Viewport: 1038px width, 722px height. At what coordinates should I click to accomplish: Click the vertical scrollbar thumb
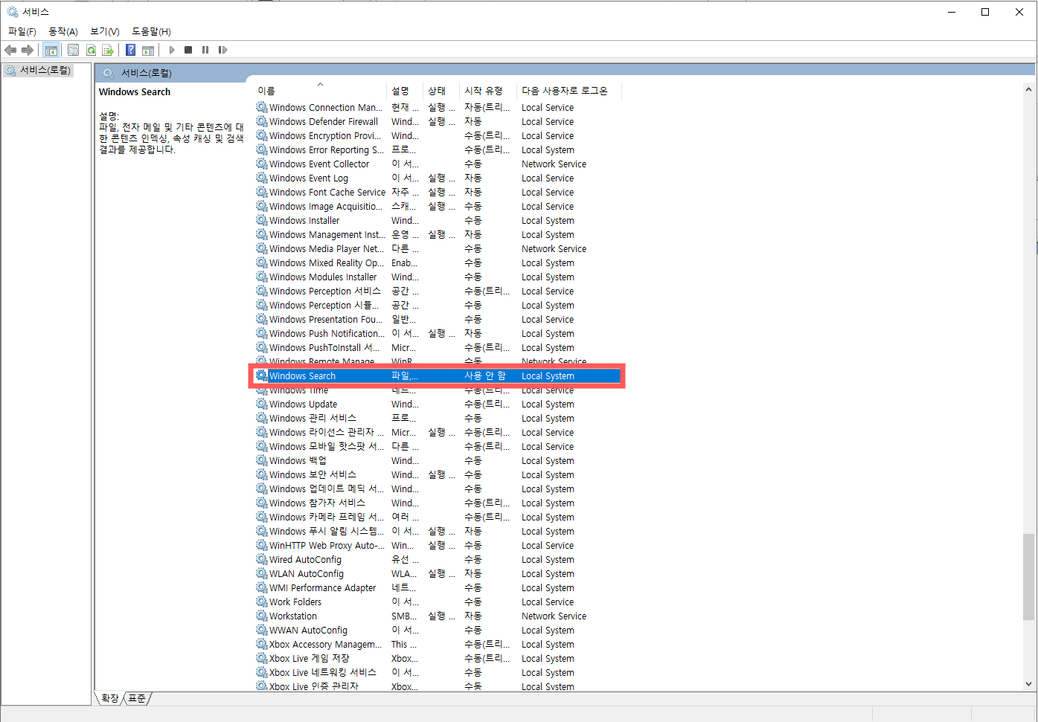1028,576
